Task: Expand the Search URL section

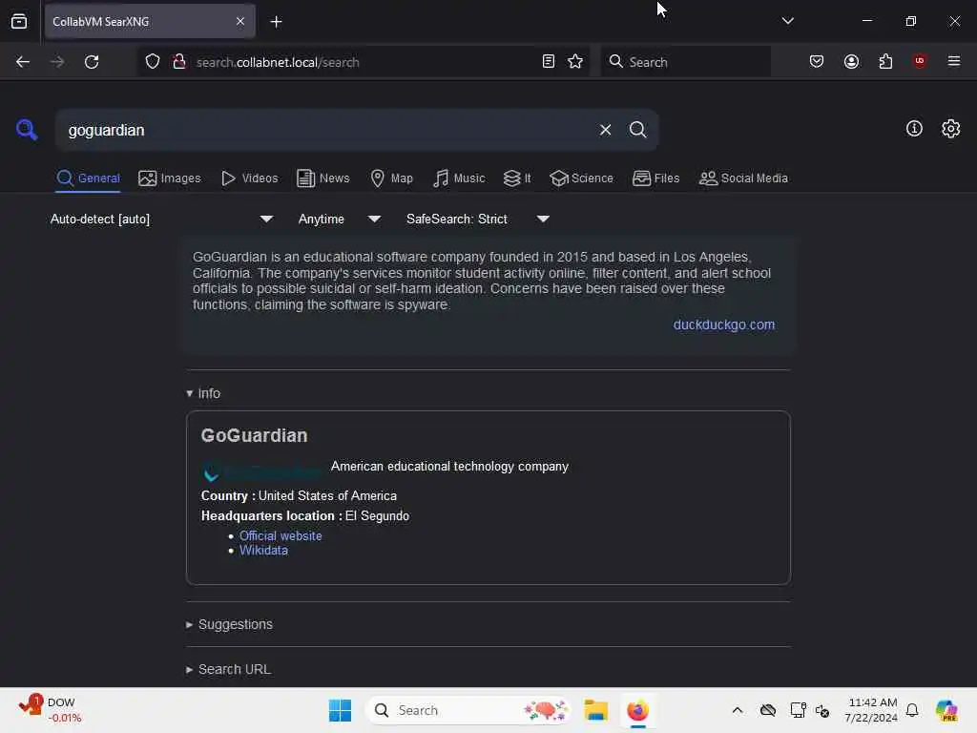Action: pyautogui.click(x=228, y=669)
